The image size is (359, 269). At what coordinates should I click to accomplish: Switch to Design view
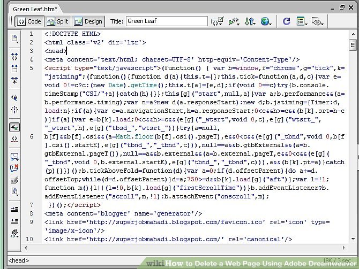pos(88,21)
